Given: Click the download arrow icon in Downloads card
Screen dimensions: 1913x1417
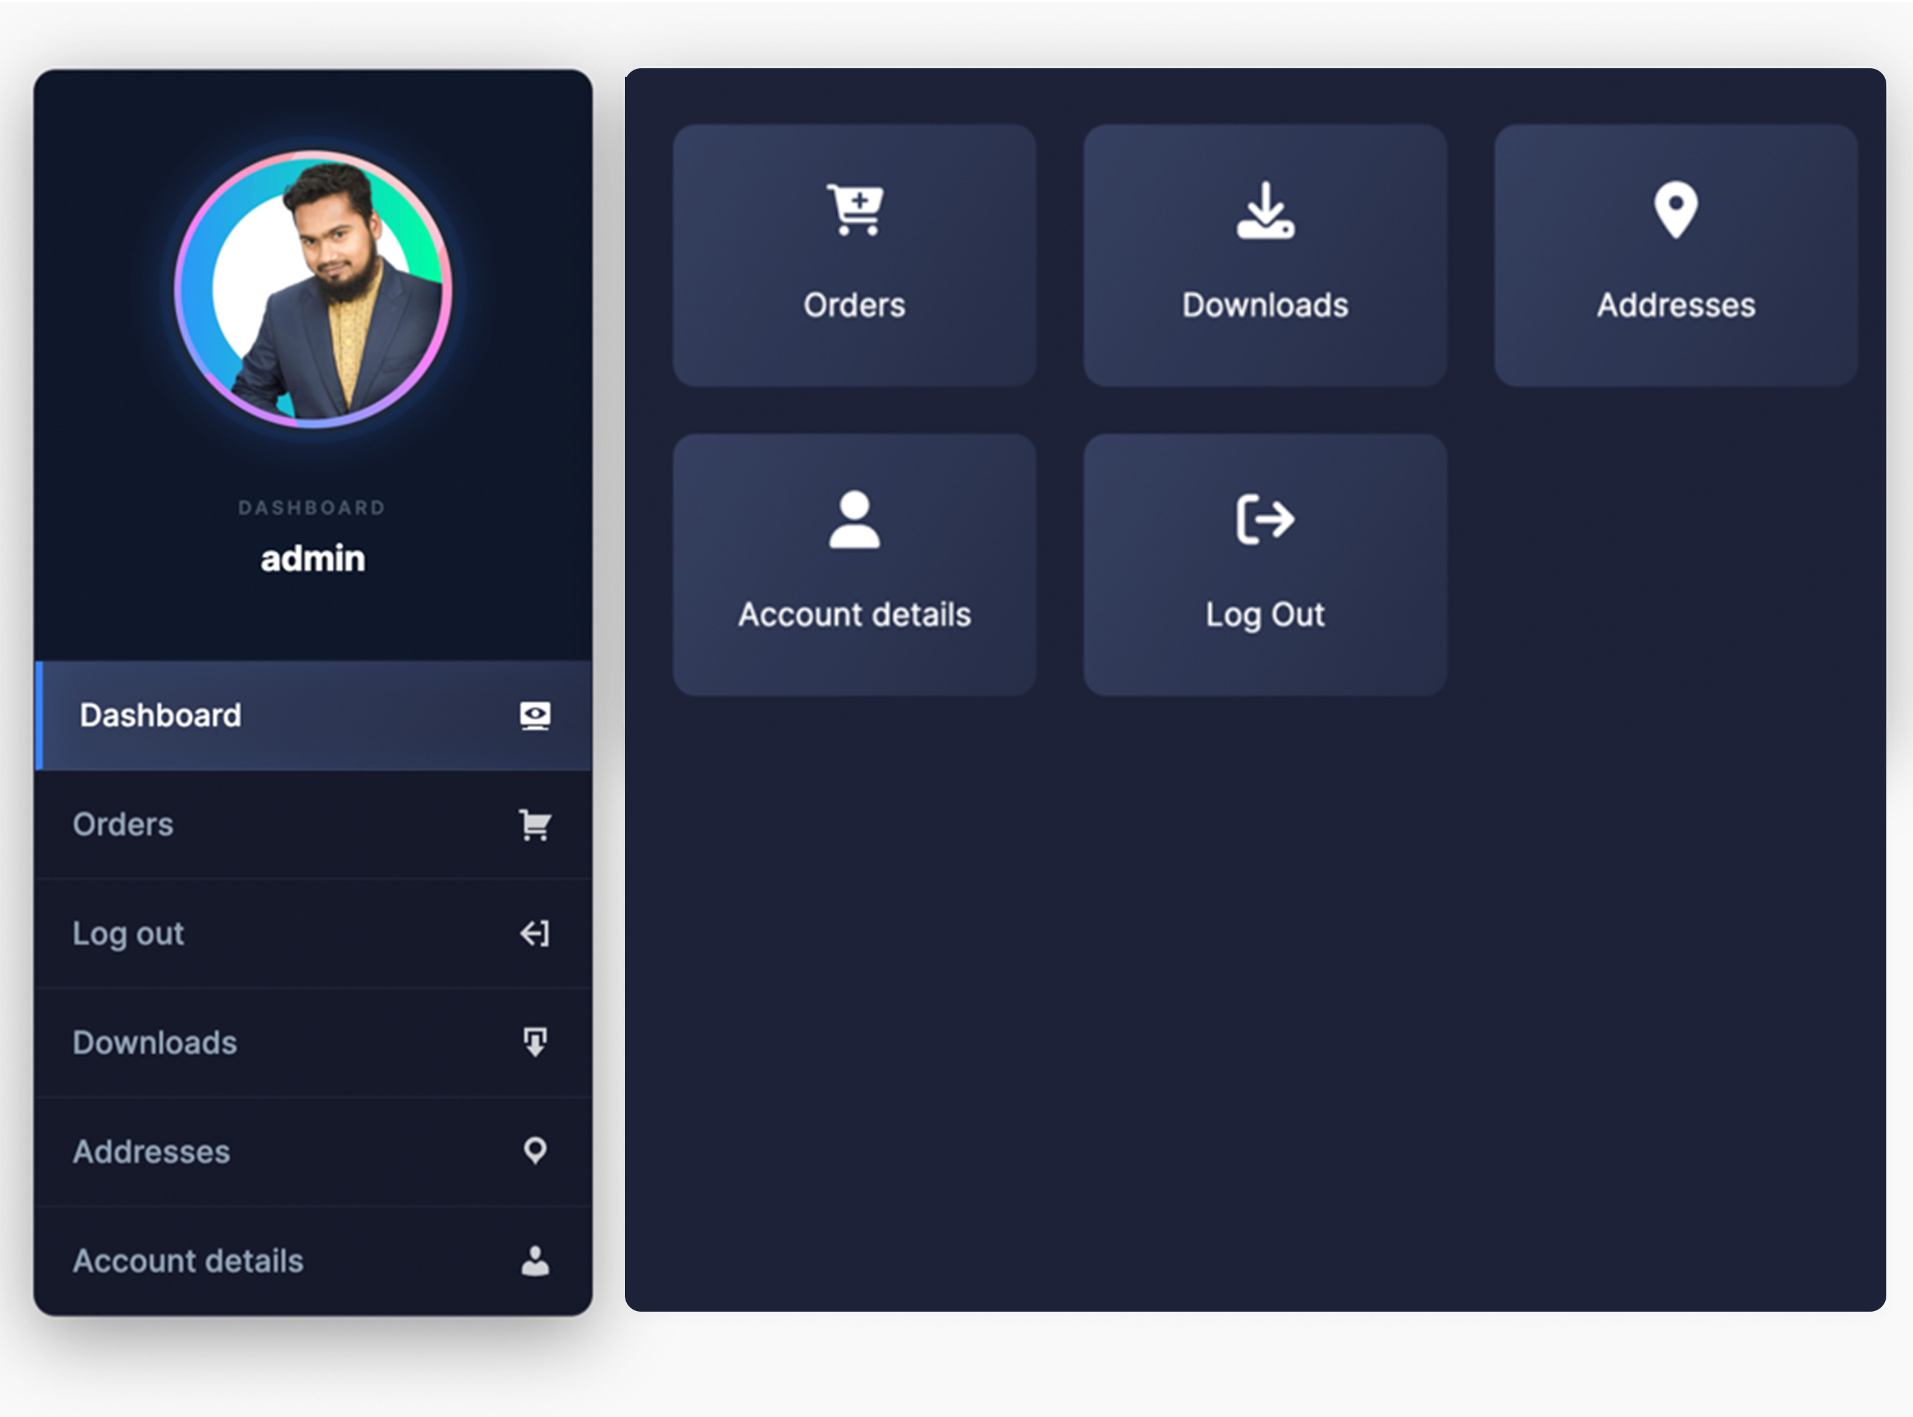Looking at the screenshot, I should (x=1265, y=211).
